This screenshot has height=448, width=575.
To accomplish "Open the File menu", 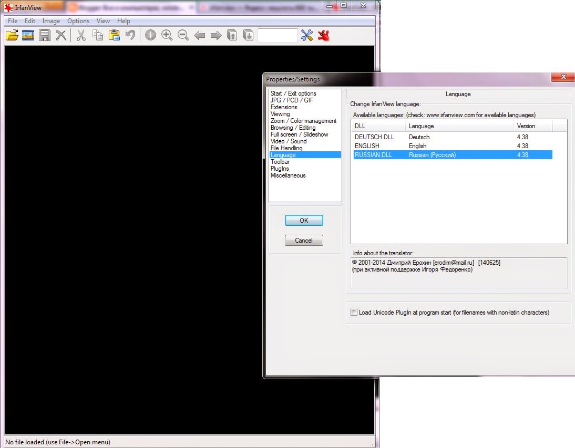I will pyautogui.click(x=13, y=21).
